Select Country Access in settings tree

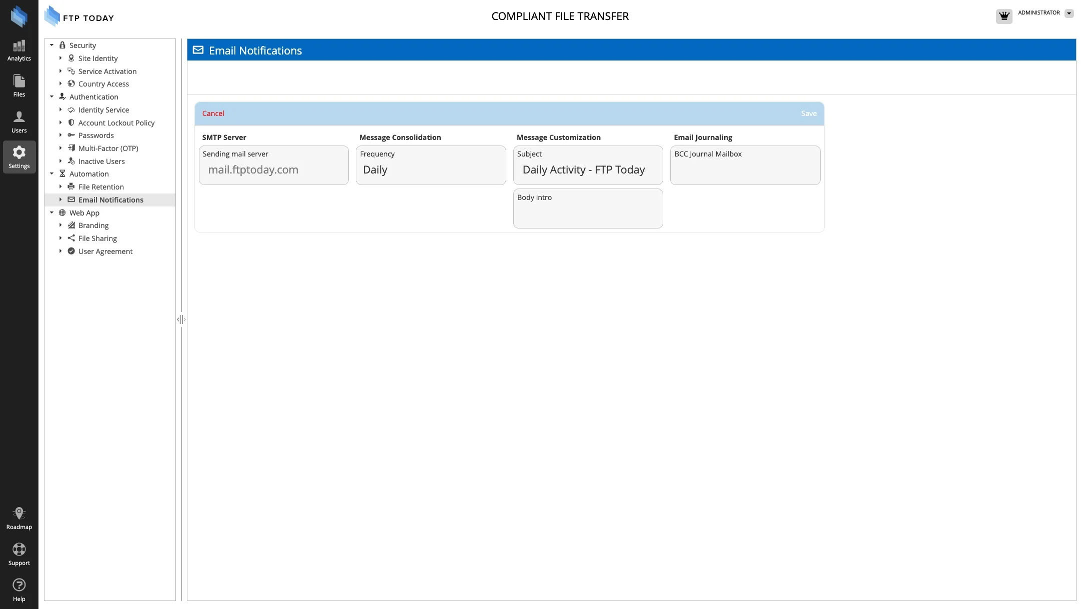coord(103,84)
